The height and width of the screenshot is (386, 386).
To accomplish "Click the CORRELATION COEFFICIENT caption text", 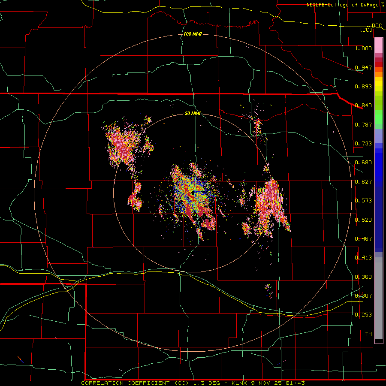I will [125, 383].
